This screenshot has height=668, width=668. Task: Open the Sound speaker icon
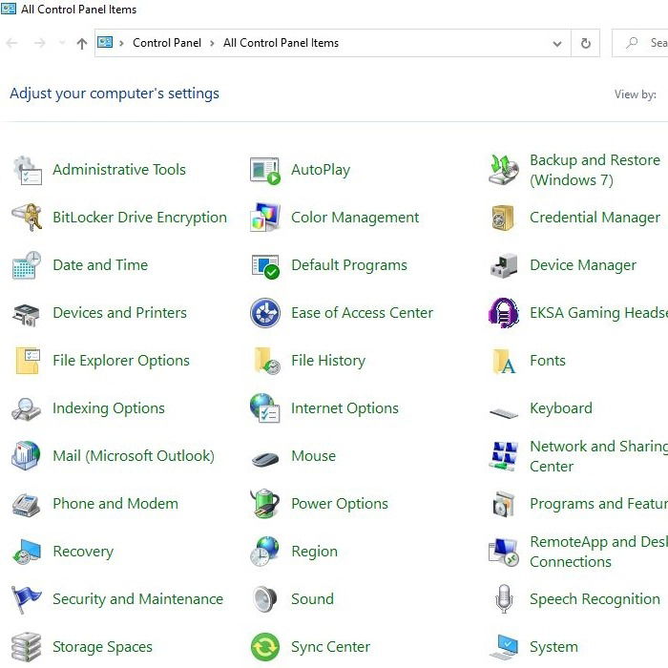(265, 599)
